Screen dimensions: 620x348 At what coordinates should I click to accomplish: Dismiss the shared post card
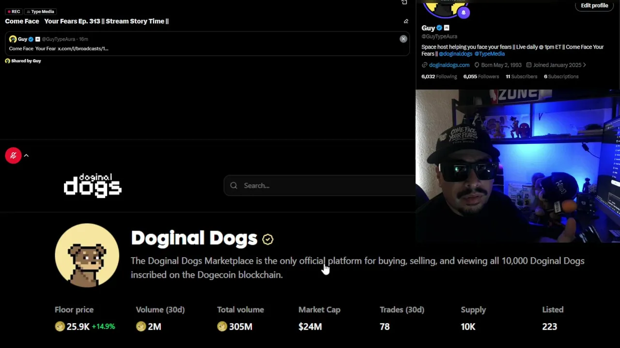tap(403, 39)
